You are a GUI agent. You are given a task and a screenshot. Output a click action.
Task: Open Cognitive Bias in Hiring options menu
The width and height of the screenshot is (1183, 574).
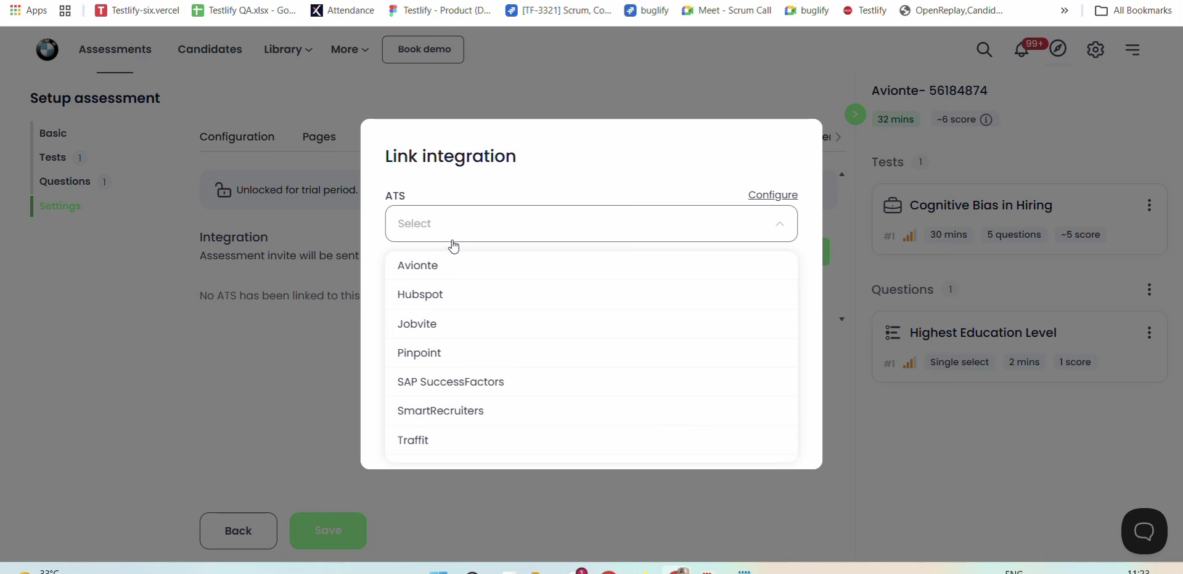pyautogui.click(x=1149, y=205)
